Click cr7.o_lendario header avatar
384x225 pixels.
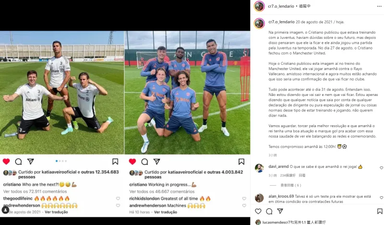259,6
